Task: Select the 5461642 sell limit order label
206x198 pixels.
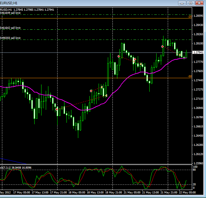Action: [x=10, y=28]
